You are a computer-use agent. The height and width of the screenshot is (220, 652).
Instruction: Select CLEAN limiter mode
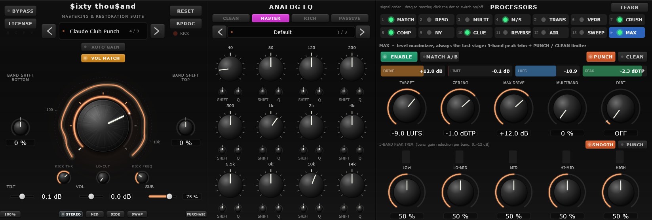[633, 57]
